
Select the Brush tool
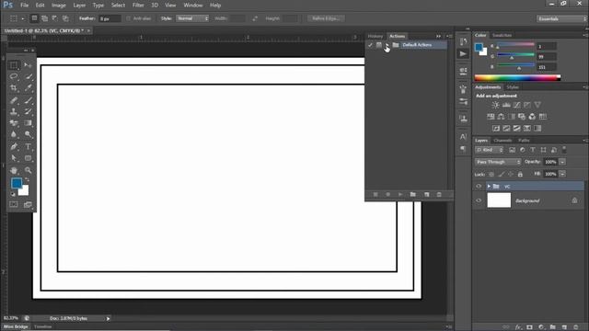click(29, 100)
